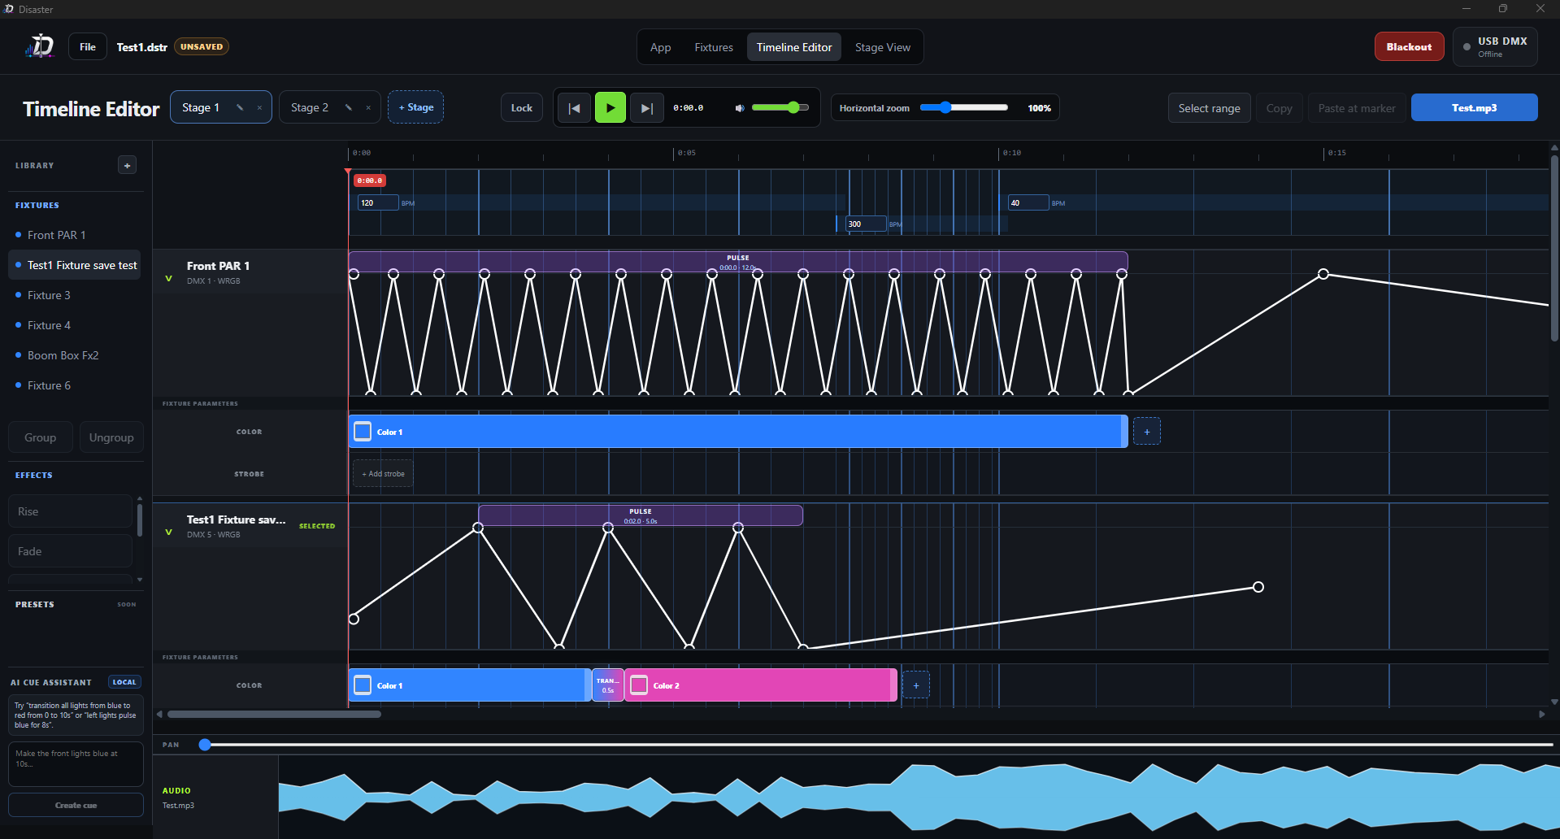The width and height of the screenshot is (1560, 839).
Task: Select Fixture 6 in library
Action: coord(75,385)
